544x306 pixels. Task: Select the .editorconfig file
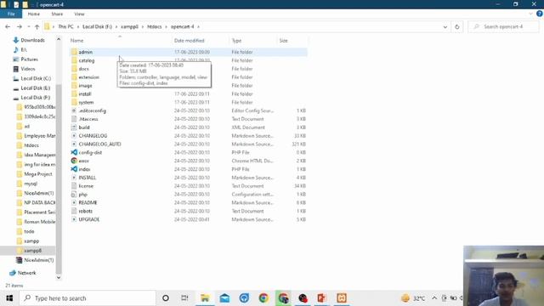93,110
